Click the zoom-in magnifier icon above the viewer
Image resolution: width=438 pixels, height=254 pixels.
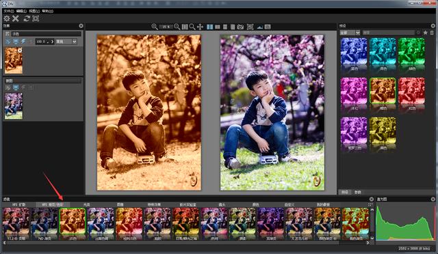pyautogui.click(x=155, y=27)
